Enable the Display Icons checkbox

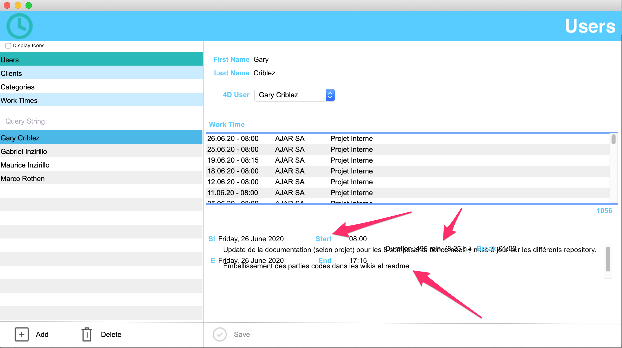(8, 46)
